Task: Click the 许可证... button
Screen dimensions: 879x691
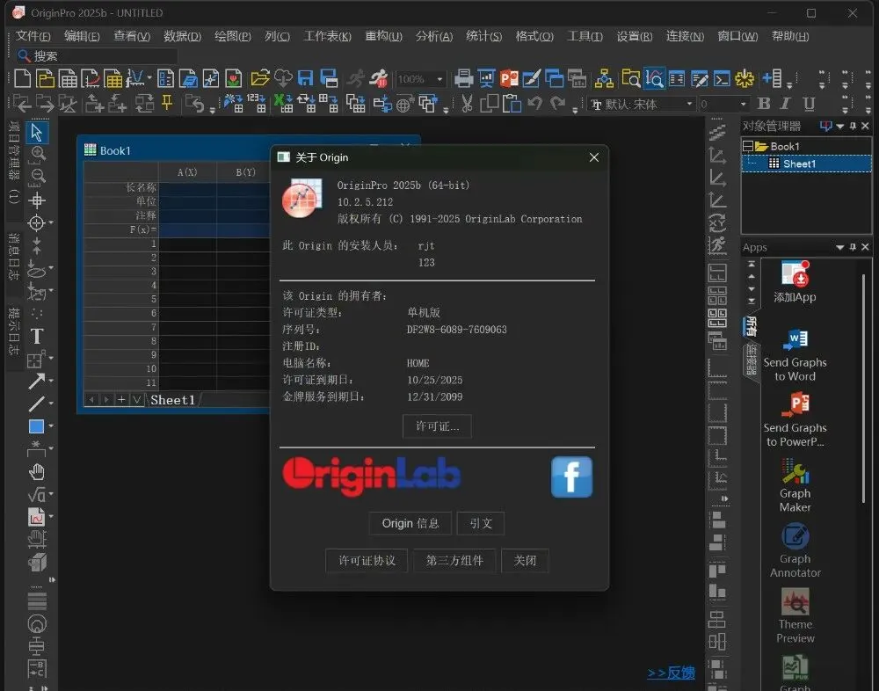Action: pos(438,426)
